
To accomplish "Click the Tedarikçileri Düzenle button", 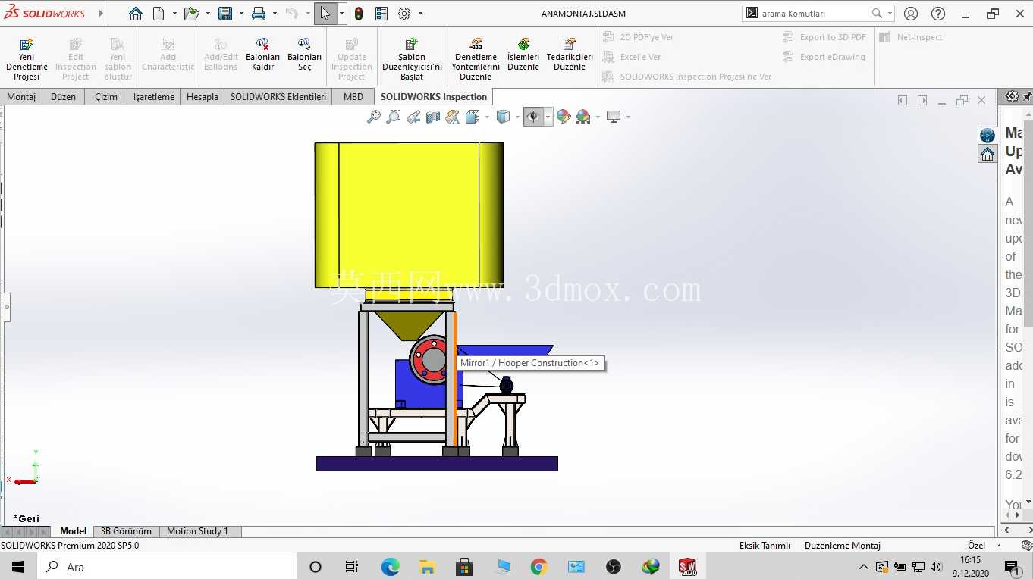I will (570, 55).
